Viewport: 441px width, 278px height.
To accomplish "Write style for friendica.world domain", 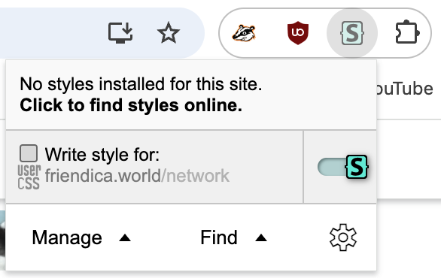I will [102, 176].
